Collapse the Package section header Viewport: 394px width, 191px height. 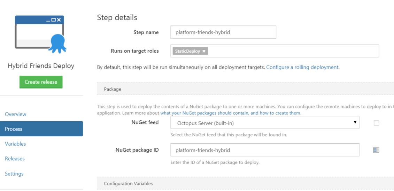(113, 89)
